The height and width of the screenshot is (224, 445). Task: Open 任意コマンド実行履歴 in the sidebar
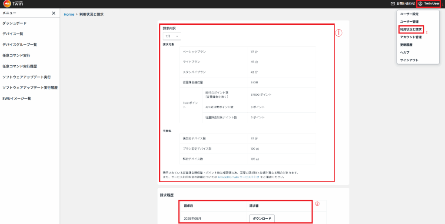coord(20,66)
